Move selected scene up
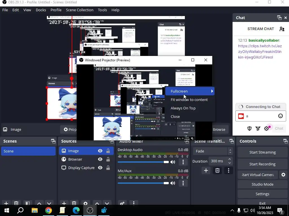Viewport: 289px width, 216px height. (39, 203)
